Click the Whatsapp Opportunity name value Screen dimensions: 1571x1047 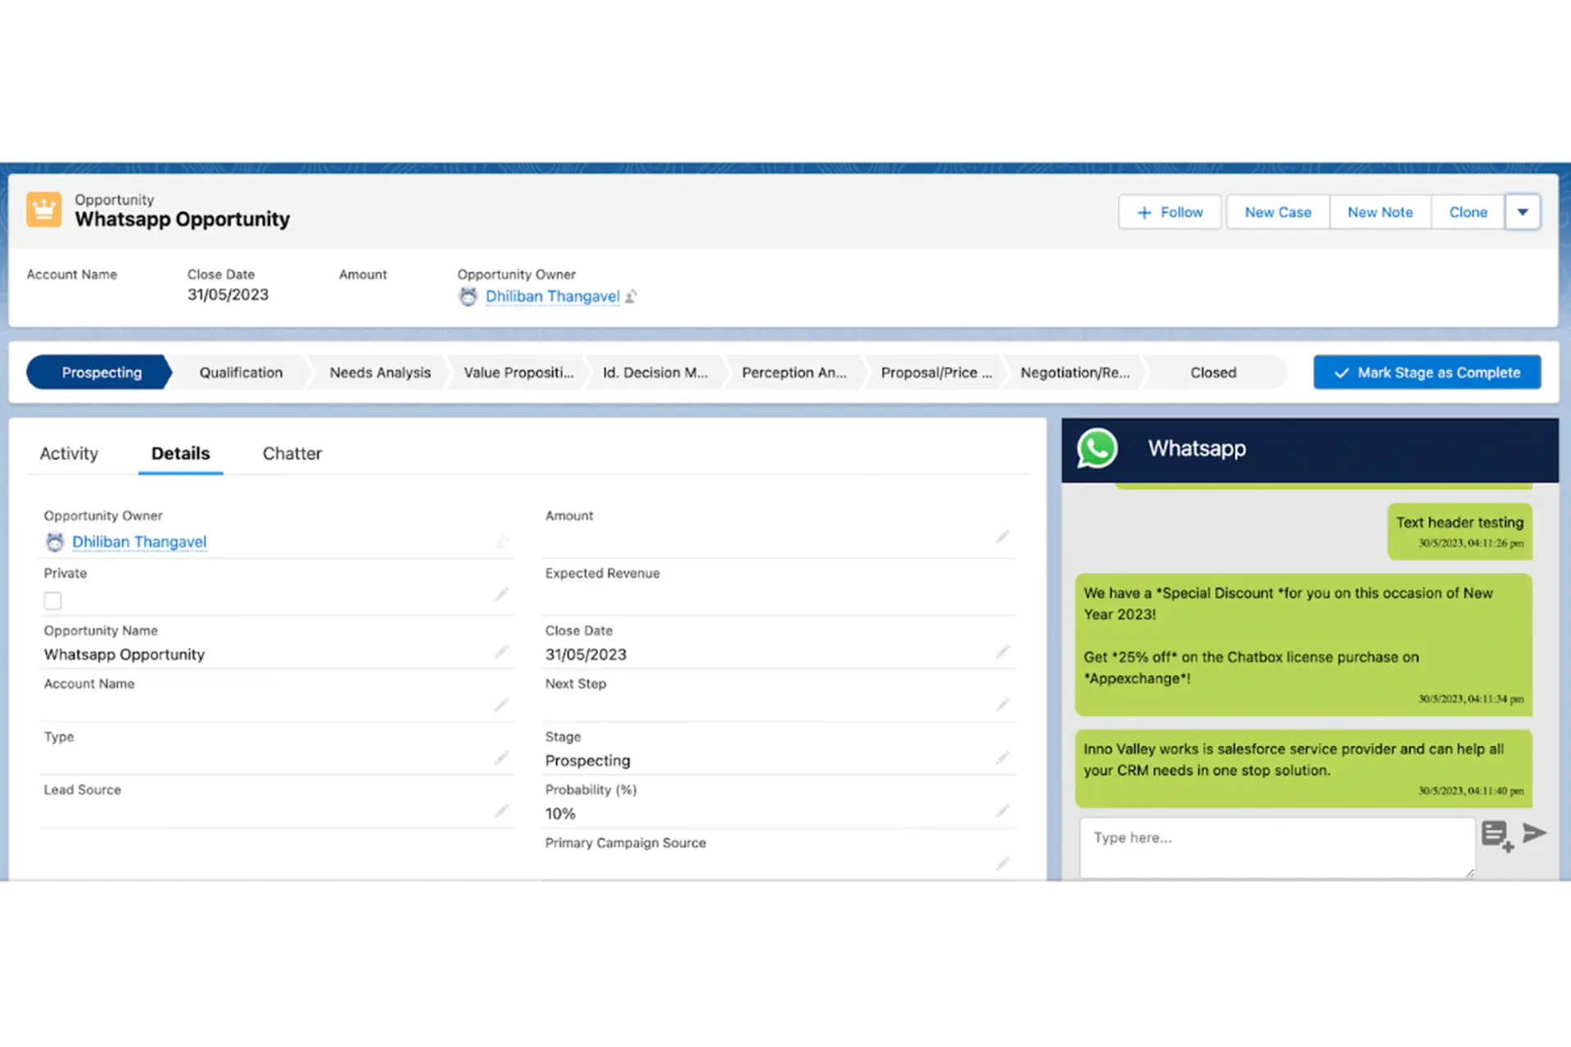click(124, 655)
